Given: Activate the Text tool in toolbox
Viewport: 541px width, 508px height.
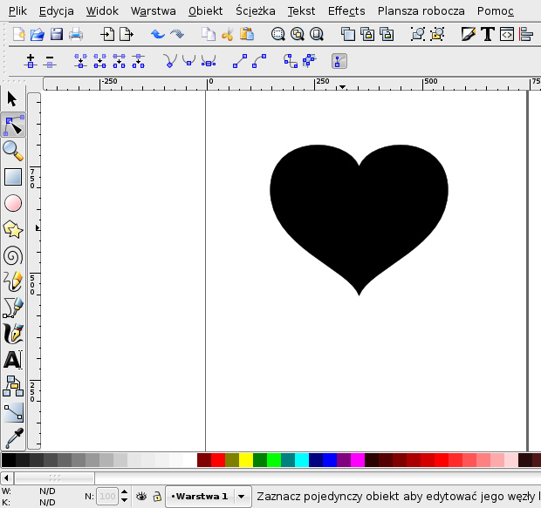Looking at the screenshot, I should 13,359.
